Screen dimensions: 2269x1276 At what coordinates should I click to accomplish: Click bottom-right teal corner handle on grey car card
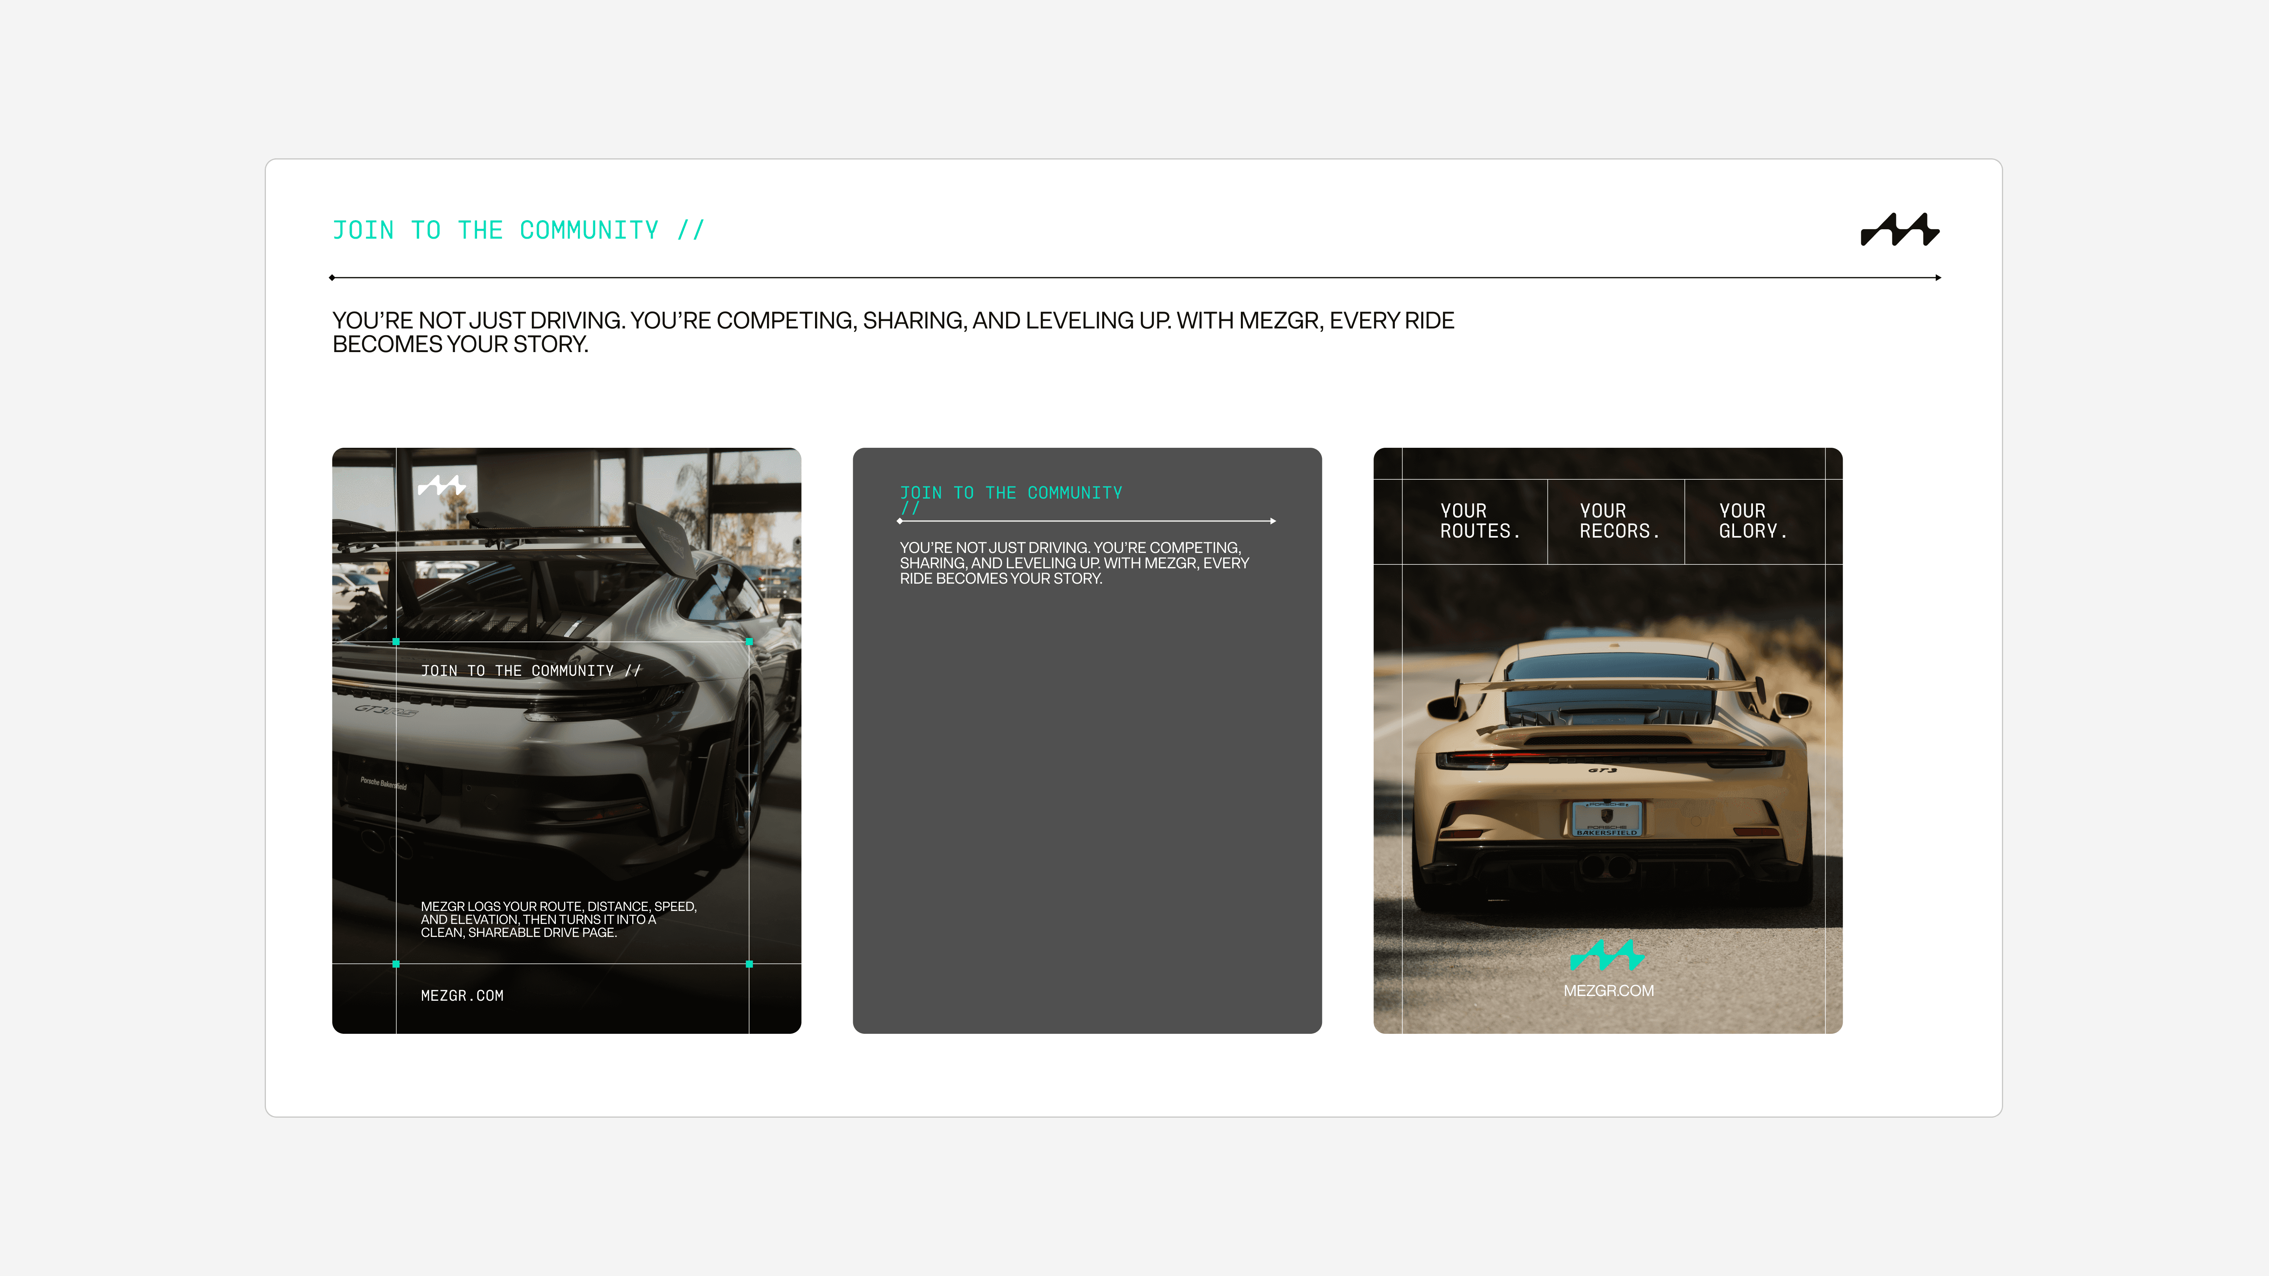click(750, 964)
